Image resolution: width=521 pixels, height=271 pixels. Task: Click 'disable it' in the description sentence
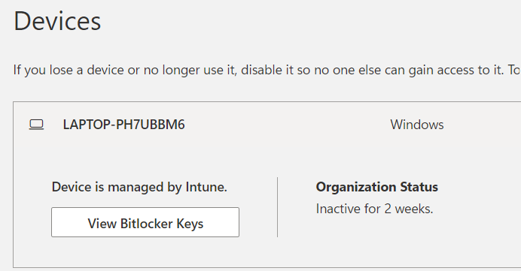pos(267,70)
